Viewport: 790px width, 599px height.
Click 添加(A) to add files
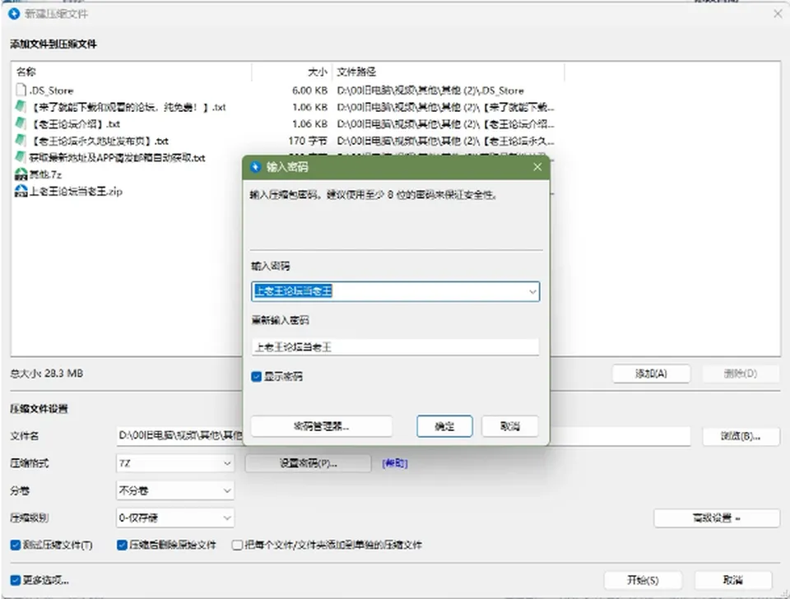coord(651,374)
